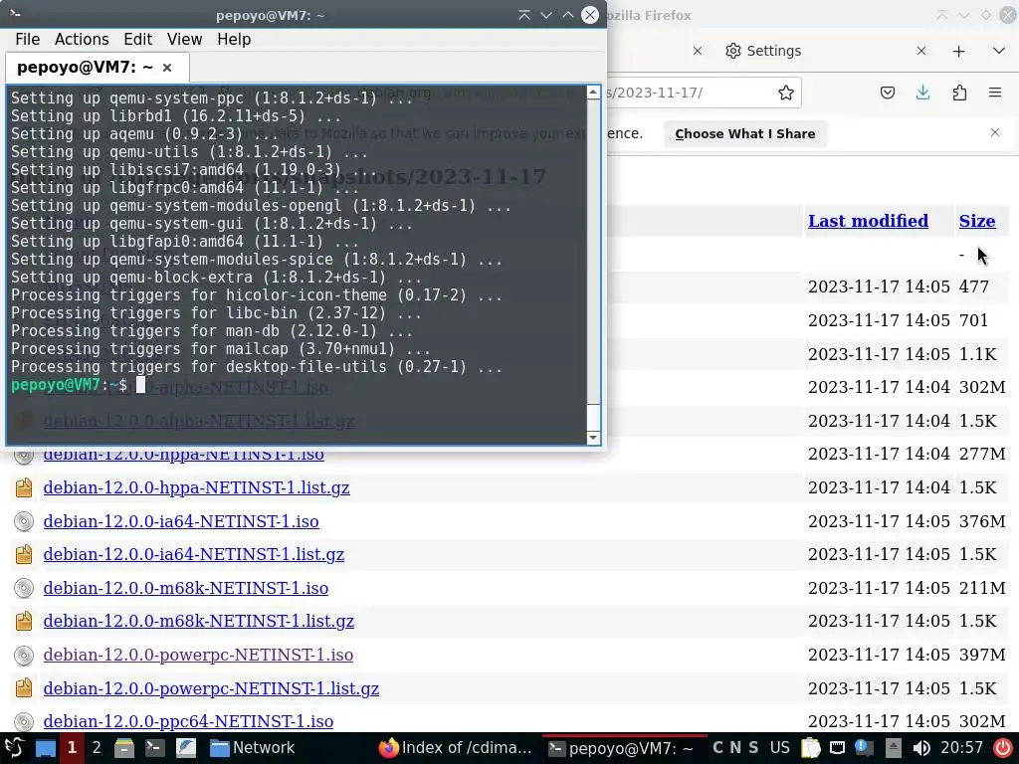This screenshot has height=764, width=1019.
Task: Open the terminal Actions menu
Action: 82,40
